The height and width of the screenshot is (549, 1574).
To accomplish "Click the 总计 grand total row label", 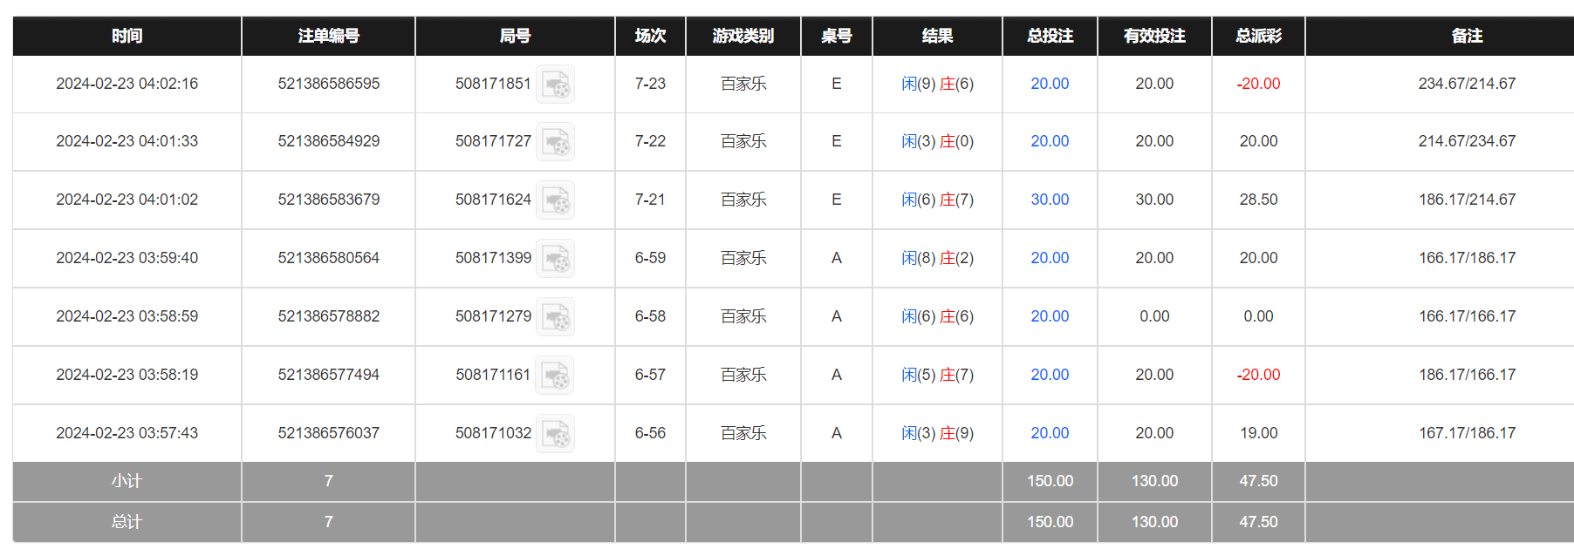I will (127, 522).
